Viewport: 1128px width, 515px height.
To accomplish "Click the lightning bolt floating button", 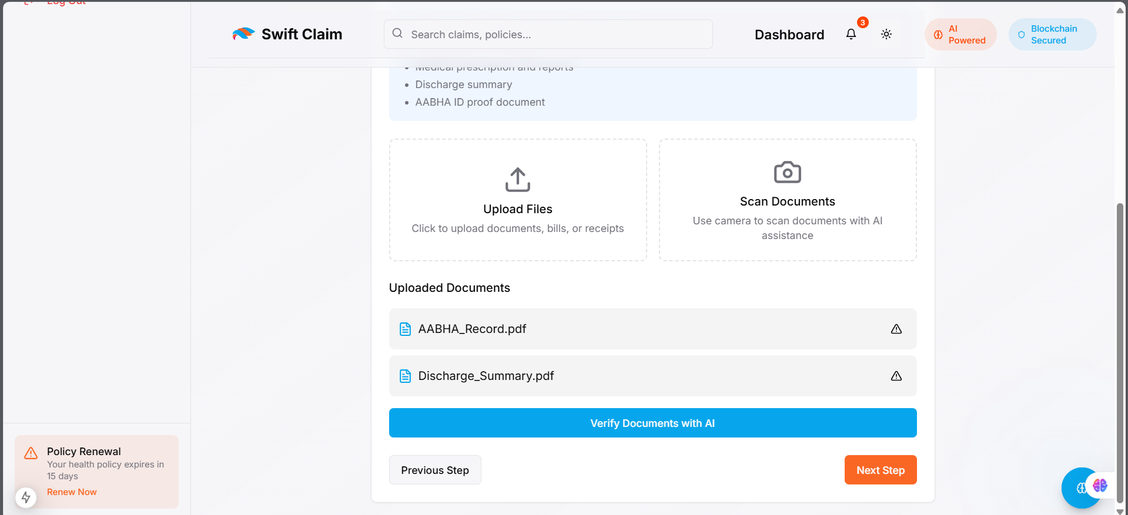I will (26, 497).
